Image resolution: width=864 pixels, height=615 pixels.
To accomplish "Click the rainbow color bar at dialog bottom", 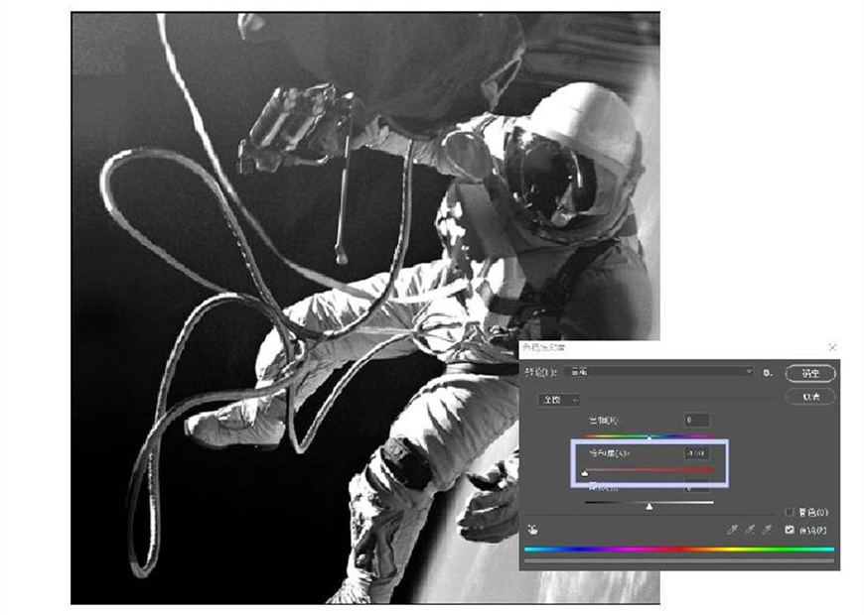I will pos(679,549).
